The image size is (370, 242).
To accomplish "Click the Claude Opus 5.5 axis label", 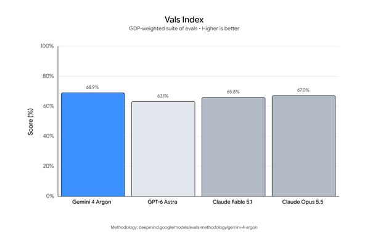I will 303,202.
